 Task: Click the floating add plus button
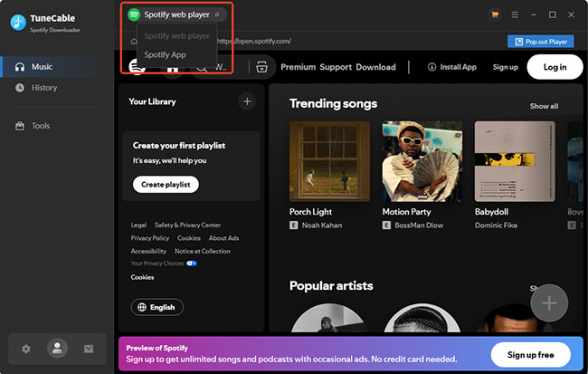coord(549,303)
